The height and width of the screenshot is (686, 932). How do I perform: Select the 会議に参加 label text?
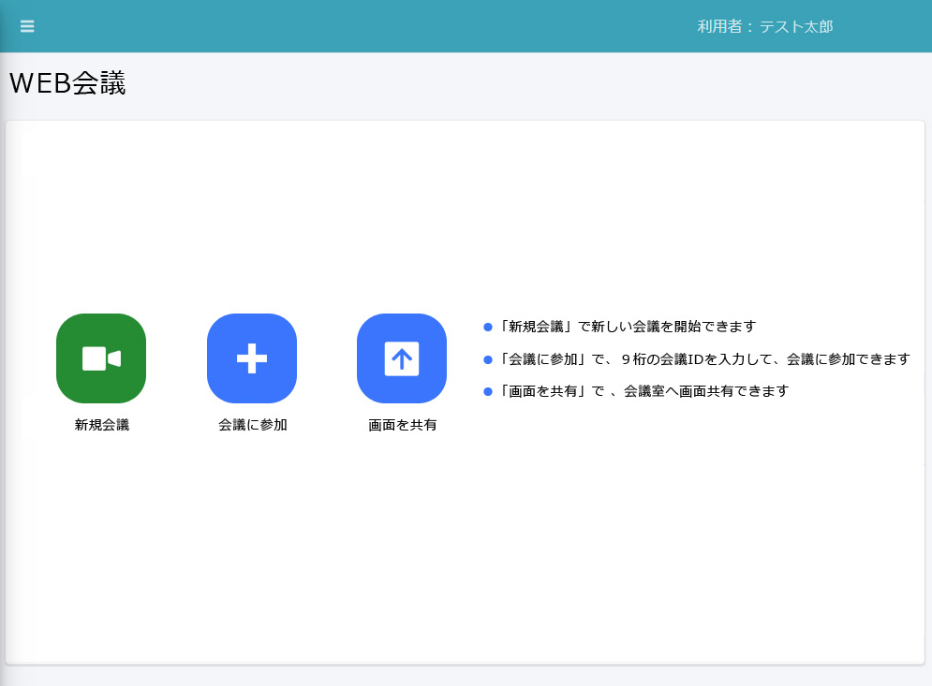coord(252,425)
